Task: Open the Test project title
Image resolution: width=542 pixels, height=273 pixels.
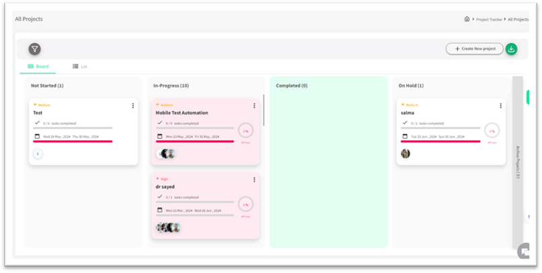Action: (38, 113)
